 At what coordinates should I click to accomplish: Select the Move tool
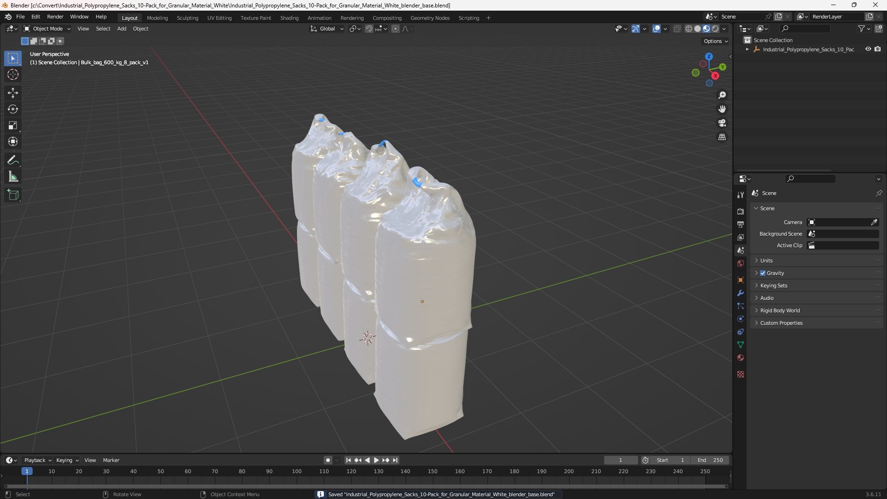13,93
